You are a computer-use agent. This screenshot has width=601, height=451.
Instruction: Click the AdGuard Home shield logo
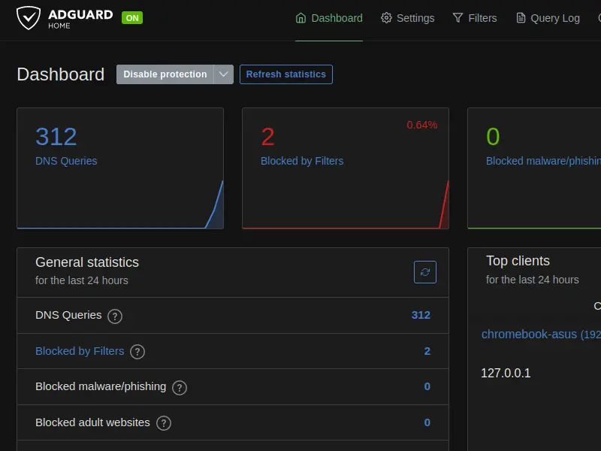click(29, 18)
